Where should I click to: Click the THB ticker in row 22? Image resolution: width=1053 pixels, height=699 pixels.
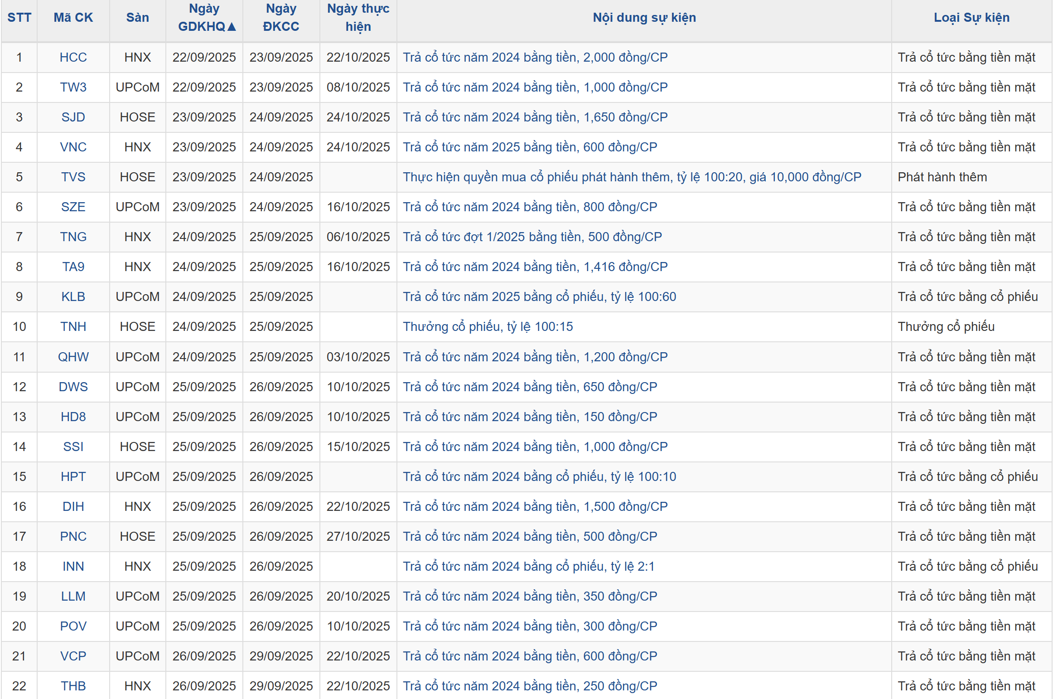73,686
